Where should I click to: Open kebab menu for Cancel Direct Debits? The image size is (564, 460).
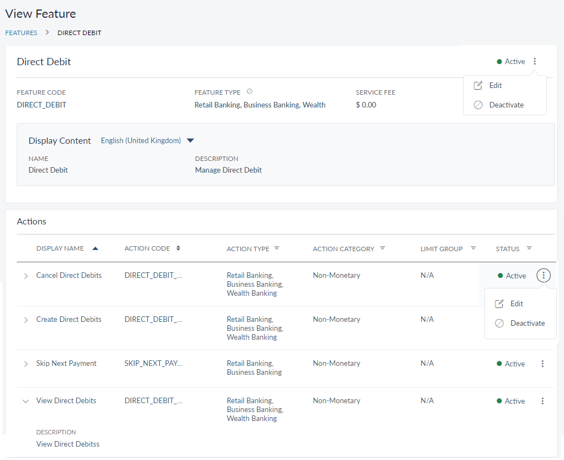coord(544,275)
